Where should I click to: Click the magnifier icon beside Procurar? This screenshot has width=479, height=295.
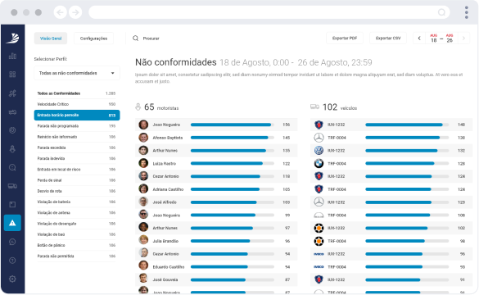[135, 39]
